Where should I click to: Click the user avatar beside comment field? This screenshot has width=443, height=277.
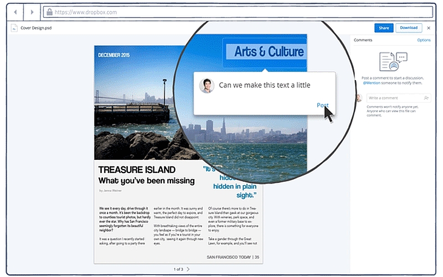pos(359,98)
